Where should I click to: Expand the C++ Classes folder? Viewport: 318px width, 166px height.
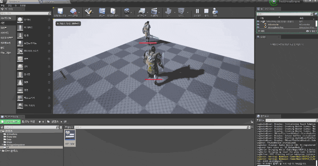click(x=1, y=151)
